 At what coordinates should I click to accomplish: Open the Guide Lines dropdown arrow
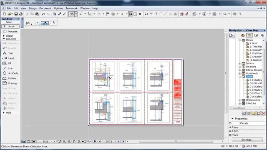76,14
